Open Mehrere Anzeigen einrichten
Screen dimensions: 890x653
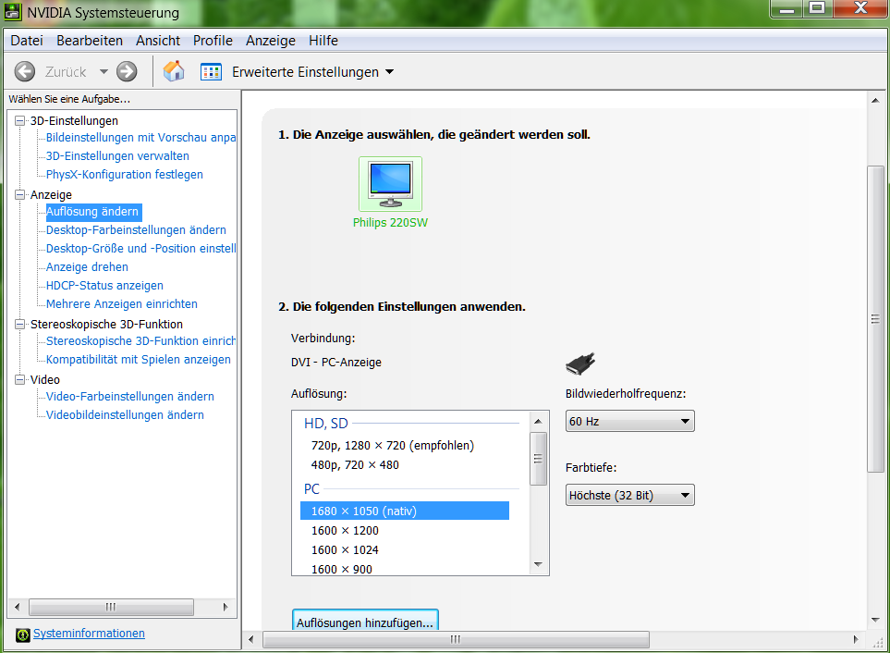[122, 304]
